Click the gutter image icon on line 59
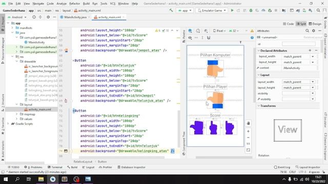This screenshot has width=328, height=184. [66, 50]
